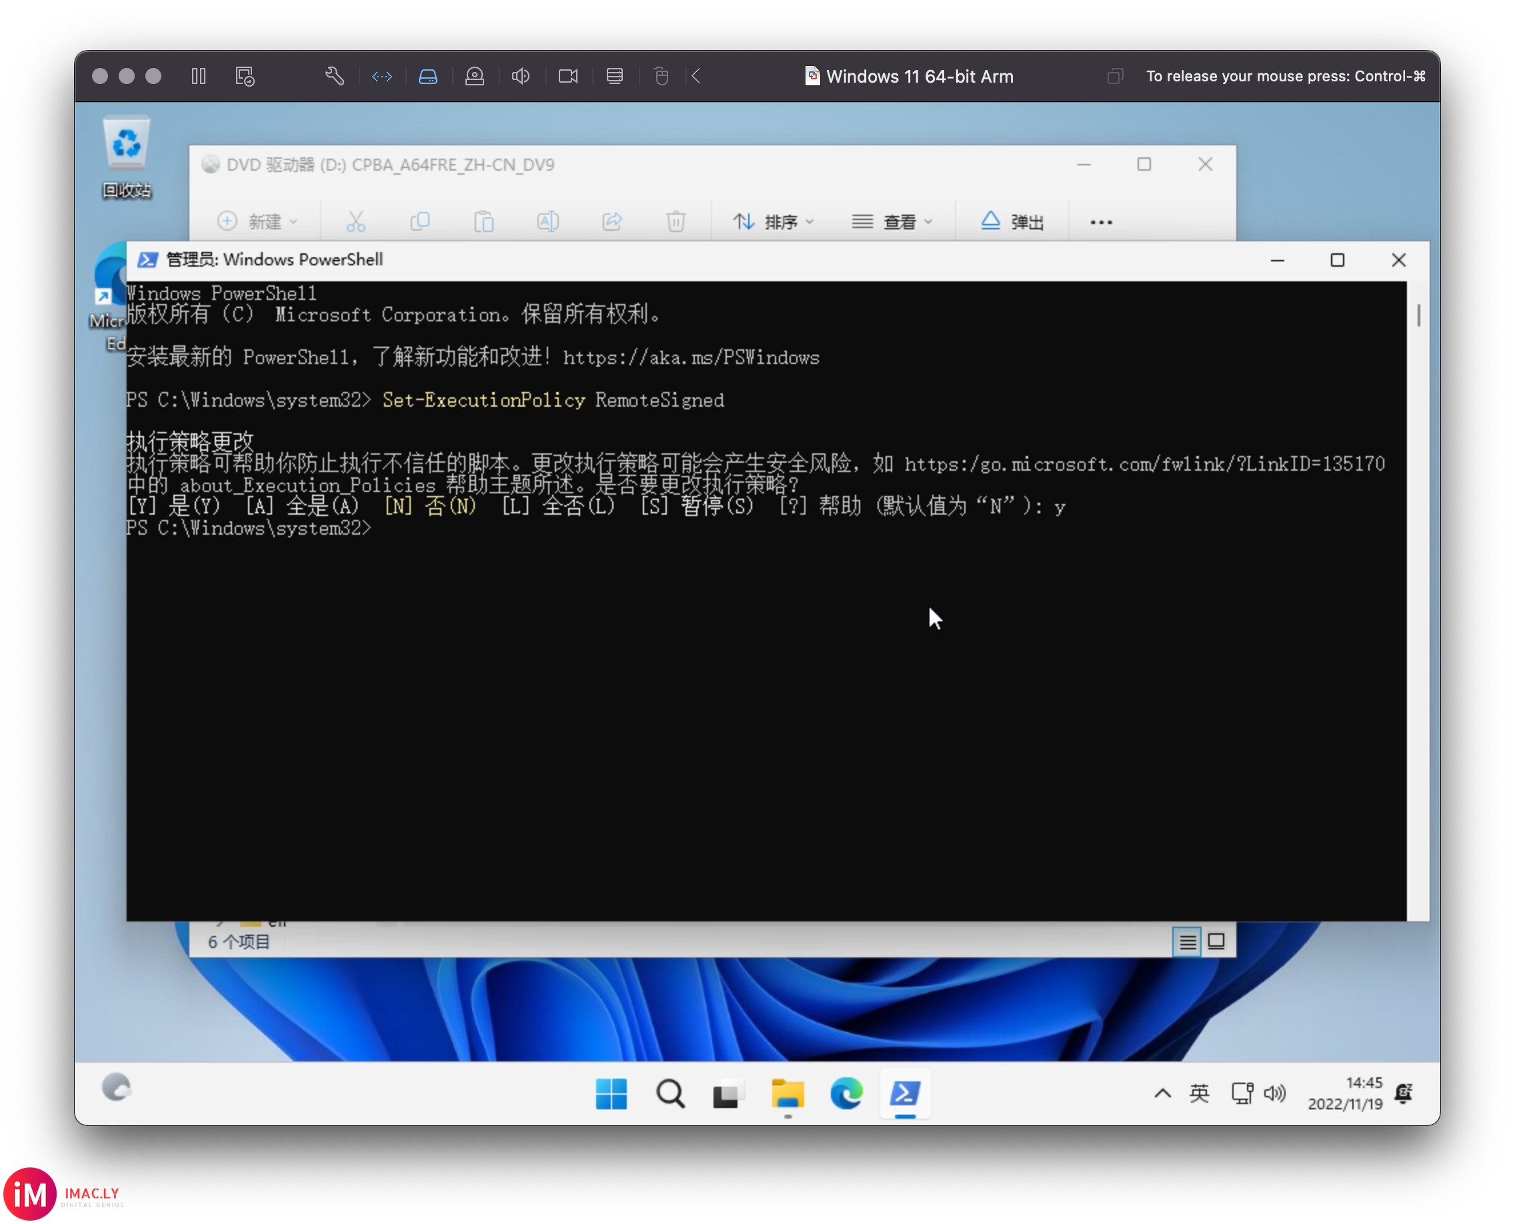1515x1224 pixels.
Task: Pause the virtual machine in VMware toolbar
Action: (x=198, y=76)
